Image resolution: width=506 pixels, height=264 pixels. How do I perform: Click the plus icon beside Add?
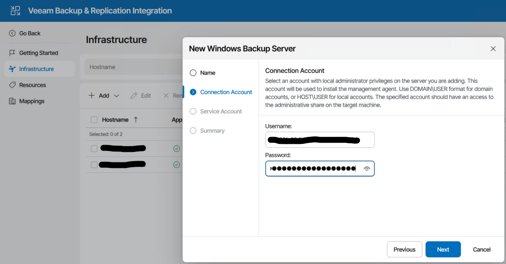point(92,96)
